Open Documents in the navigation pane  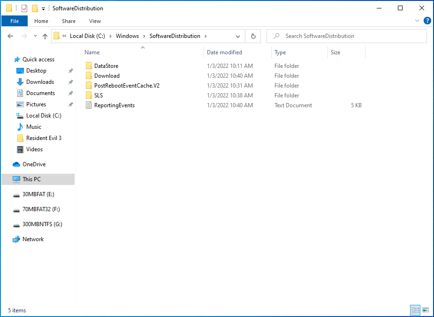click(x=40, y=93)
